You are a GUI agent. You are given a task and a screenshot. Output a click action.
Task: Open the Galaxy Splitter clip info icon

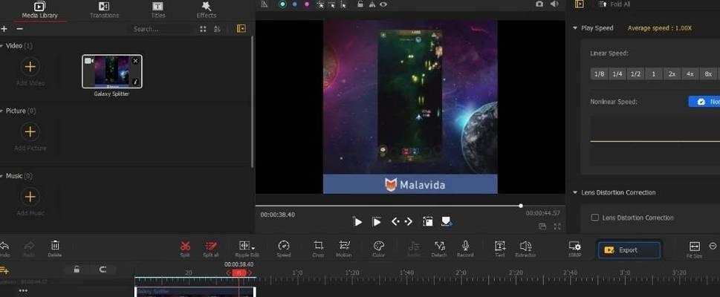[x=135, y=82]
